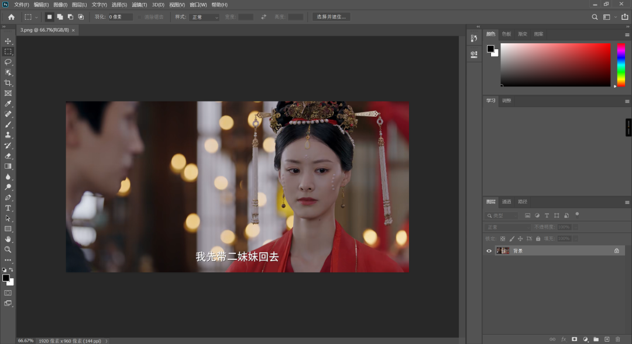Select the Brush tool

8,125
